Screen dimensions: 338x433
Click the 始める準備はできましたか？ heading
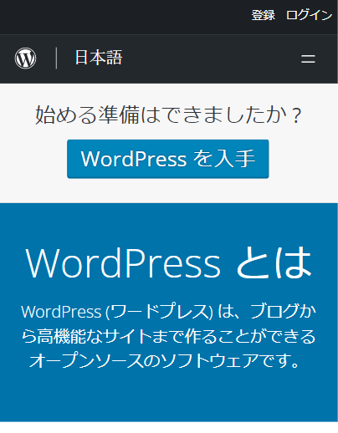168,115
